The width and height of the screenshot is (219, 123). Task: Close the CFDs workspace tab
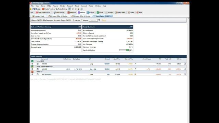(x=85, y=13)
